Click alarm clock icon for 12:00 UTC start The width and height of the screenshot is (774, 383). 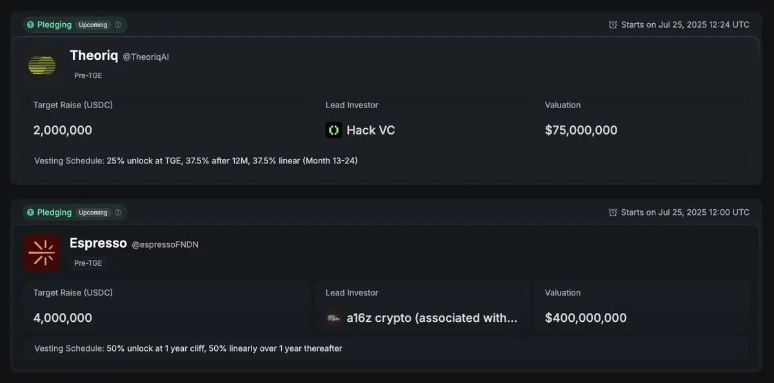[613, 212]
